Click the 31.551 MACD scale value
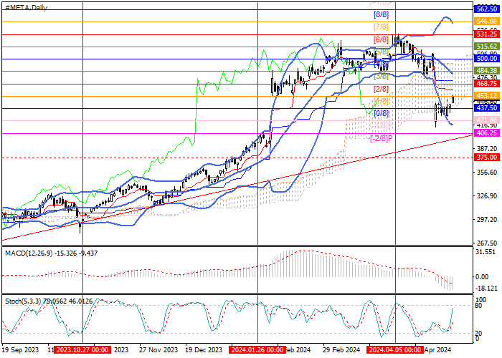Screen dimensions: 502x358 point(487,252)
